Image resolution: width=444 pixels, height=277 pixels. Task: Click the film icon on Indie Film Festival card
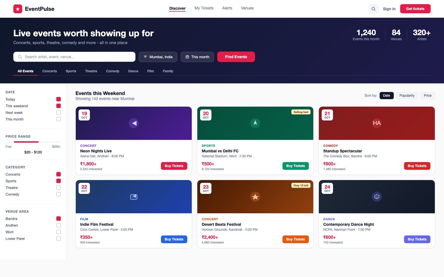(134, 197)
